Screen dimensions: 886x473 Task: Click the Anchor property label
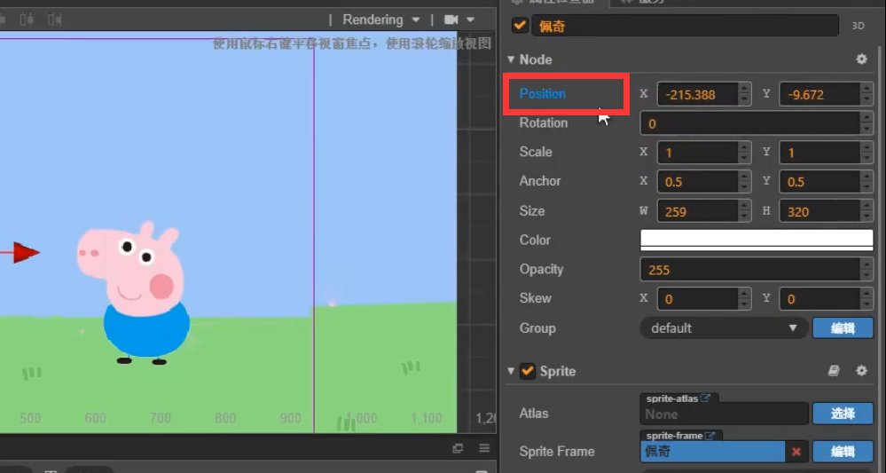(539, 181)
